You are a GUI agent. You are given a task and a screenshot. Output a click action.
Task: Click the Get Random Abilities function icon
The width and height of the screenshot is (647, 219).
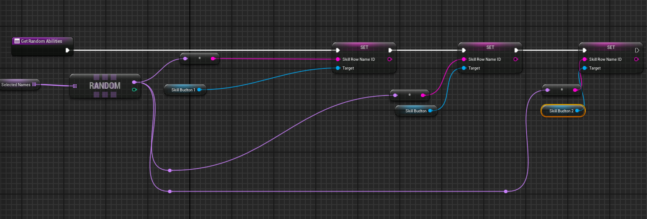pos(17,41)
